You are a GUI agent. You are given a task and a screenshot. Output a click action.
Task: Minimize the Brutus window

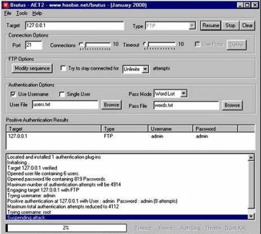point(240,5)
